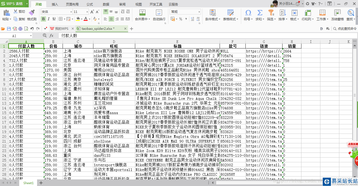The height and width of the screenshot is (186, 358).
Task: Open the number format dropdown (常规)
Action: pyautogui.click(x=199, y=12)
